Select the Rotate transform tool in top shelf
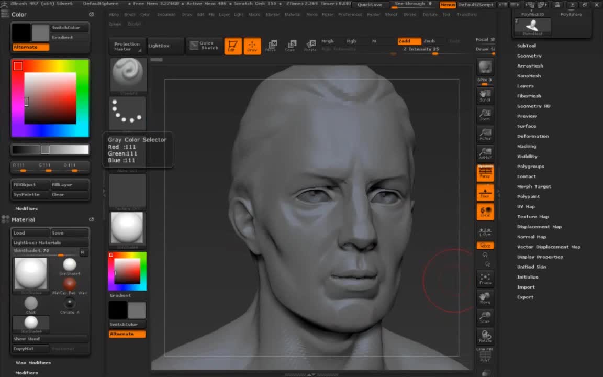Image resolution: width=603 pixels, height=377 pixels. tap(310, 46)
